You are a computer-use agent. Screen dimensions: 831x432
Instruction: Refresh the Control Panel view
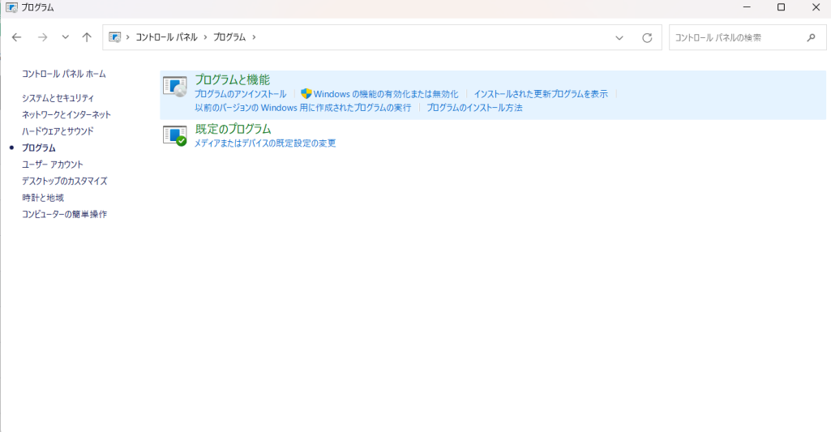[x=647, y=37]
